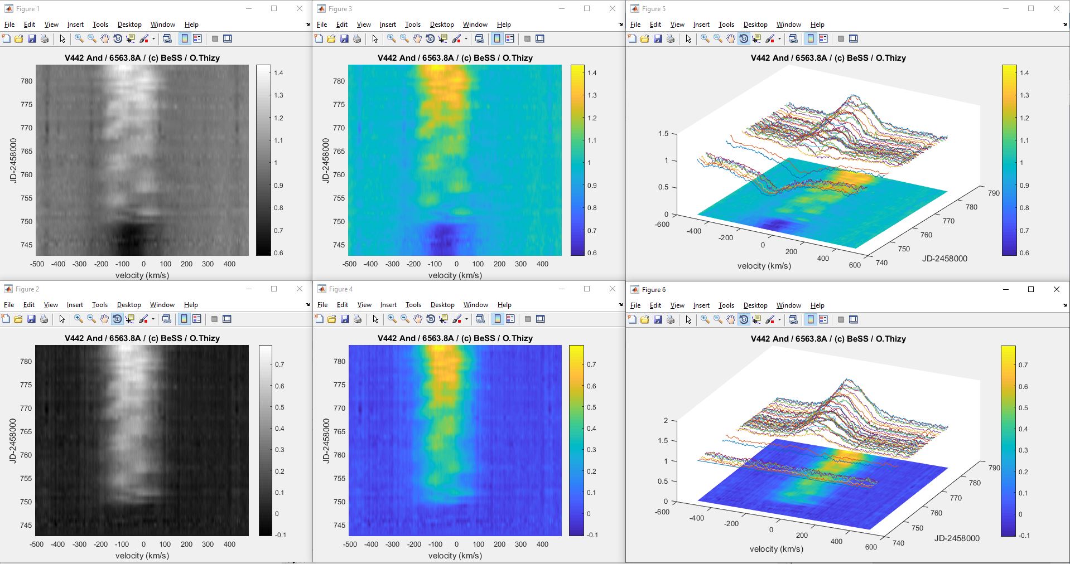Open the Tools menu in Figure 6
1070x564 pixels.
tap(726, 305)
